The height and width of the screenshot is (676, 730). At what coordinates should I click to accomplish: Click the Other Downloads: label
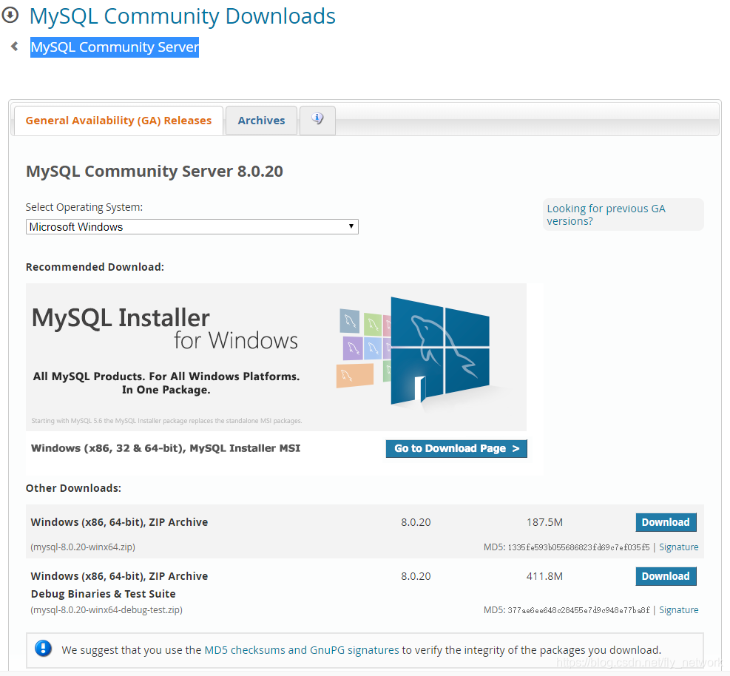(73, 488)
